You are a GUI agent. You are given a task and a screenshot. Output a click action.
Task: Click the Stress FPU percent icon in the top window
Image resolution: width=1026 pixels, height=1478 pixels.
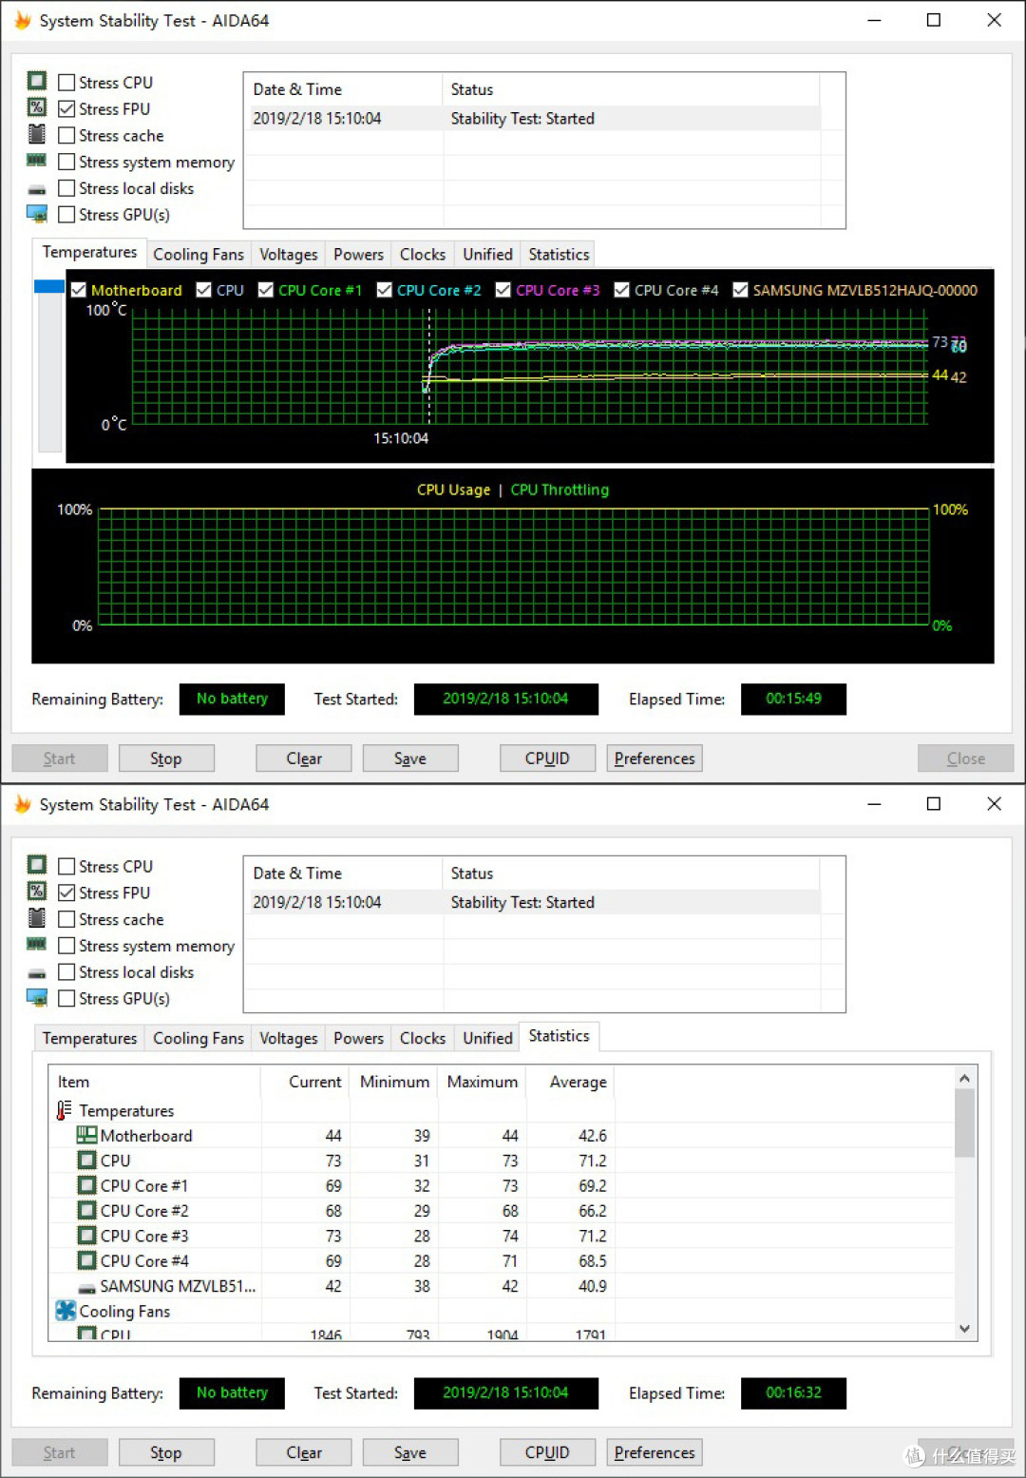(37, 107)
